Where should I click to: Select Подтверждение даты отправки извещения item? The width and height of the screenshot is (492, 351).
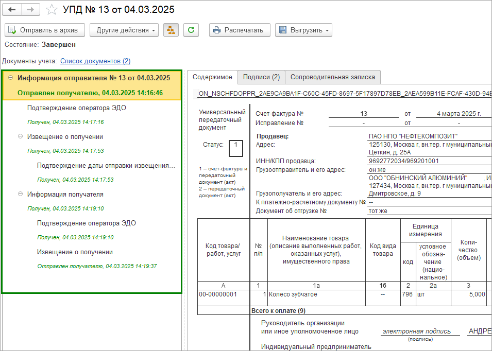(106, 165)
